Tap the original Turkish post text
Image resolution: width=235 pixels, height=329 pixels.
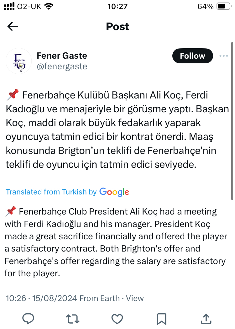pyautogui.click(x=118, y=130)
